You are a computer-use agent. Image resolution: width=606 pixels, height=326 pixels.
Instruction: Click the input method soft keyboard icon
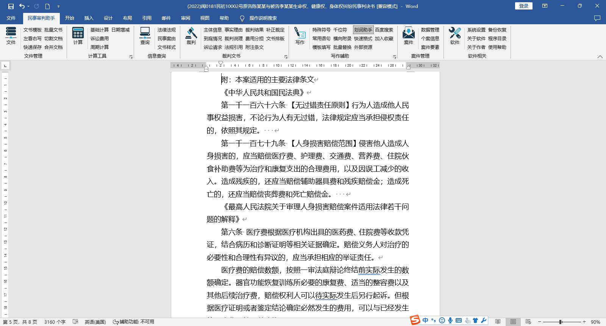coord(459,320)
